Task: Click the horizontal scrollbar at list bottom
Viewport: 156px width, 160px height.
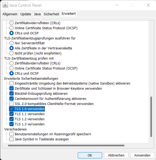Action: tap(66, 146)
